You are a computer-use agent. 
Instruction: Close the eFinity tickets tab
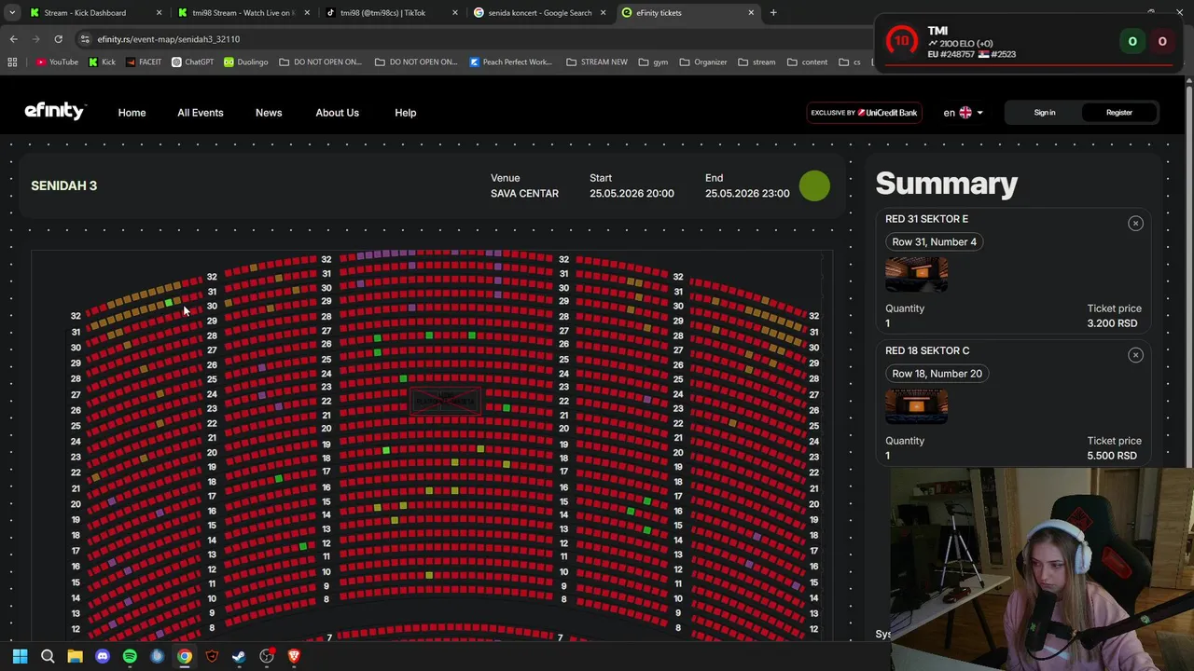click(x=751, y=13)
